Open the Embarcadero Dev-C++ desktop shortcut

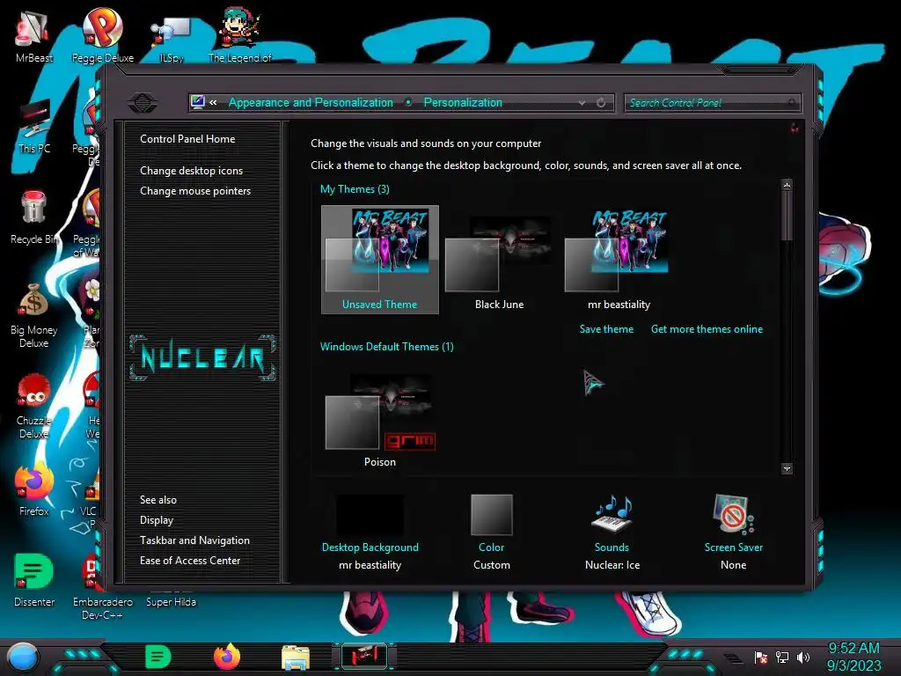point(102,587)
